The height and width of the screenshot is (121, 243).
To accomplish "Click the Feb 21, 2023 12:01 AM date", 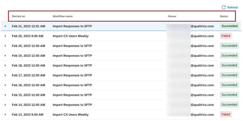I will point(29,26).
